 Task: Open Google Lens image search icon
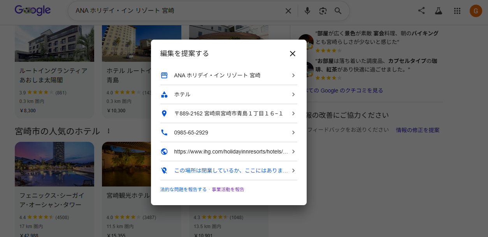[x=323, y=11]
